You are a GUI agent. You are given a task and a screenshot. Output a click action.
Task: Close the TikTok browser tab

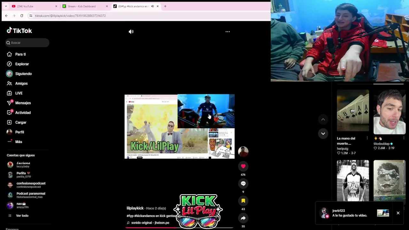tap(158, 6)
